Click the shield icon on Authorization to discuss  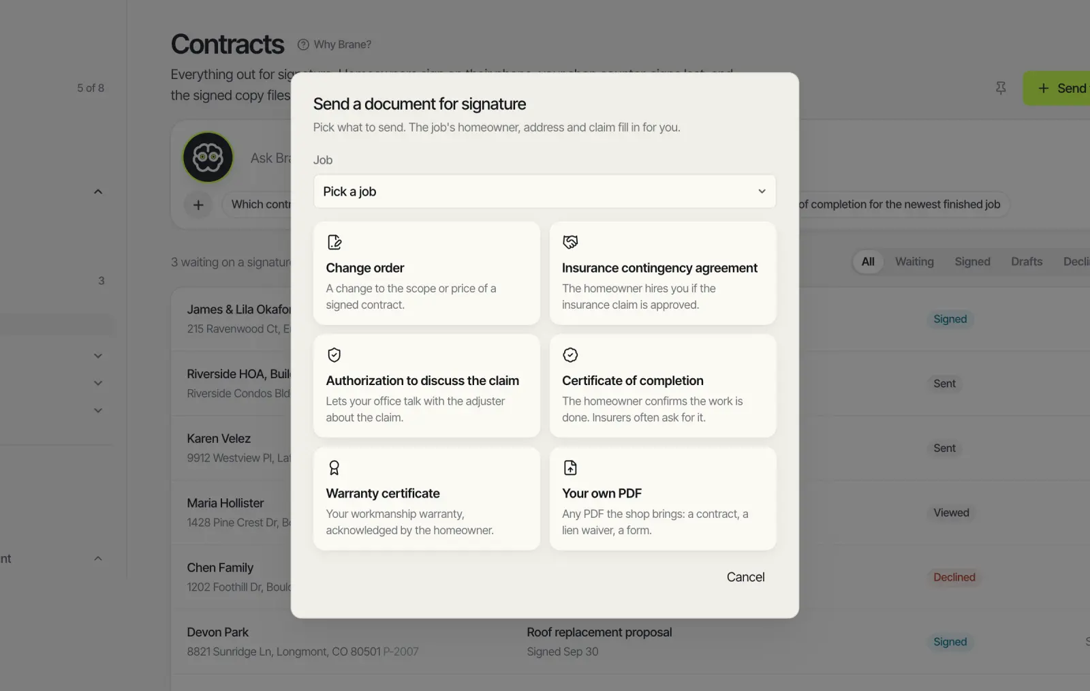click(x=334, y=355)
